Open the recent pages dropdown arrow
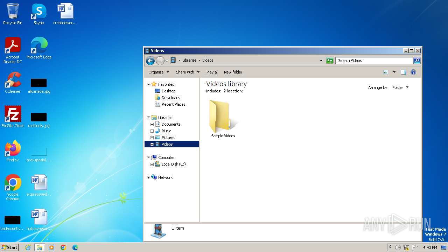448x252 pixels. coord(167,61)
